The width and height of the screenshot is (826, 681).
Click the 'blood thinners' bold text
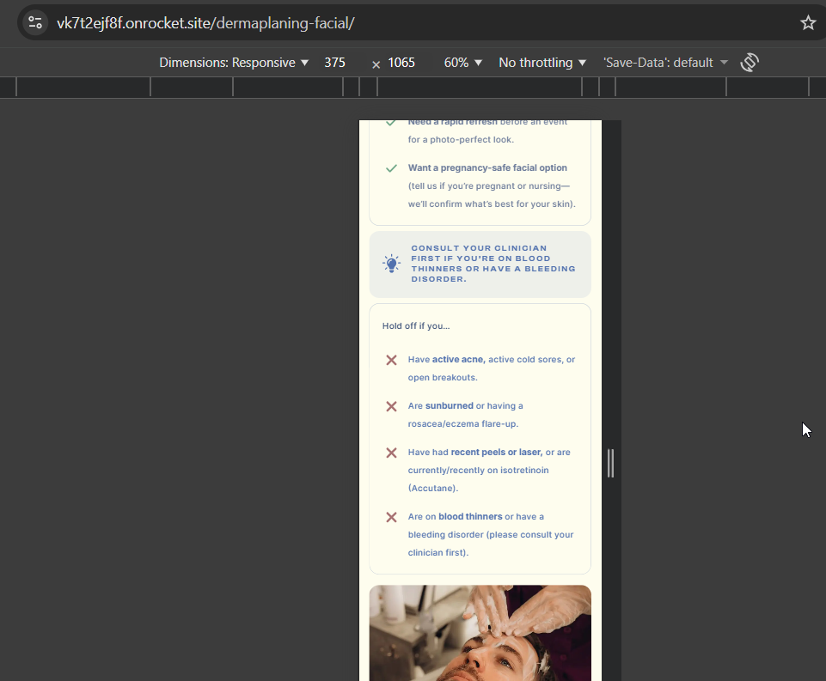point(470,516)
